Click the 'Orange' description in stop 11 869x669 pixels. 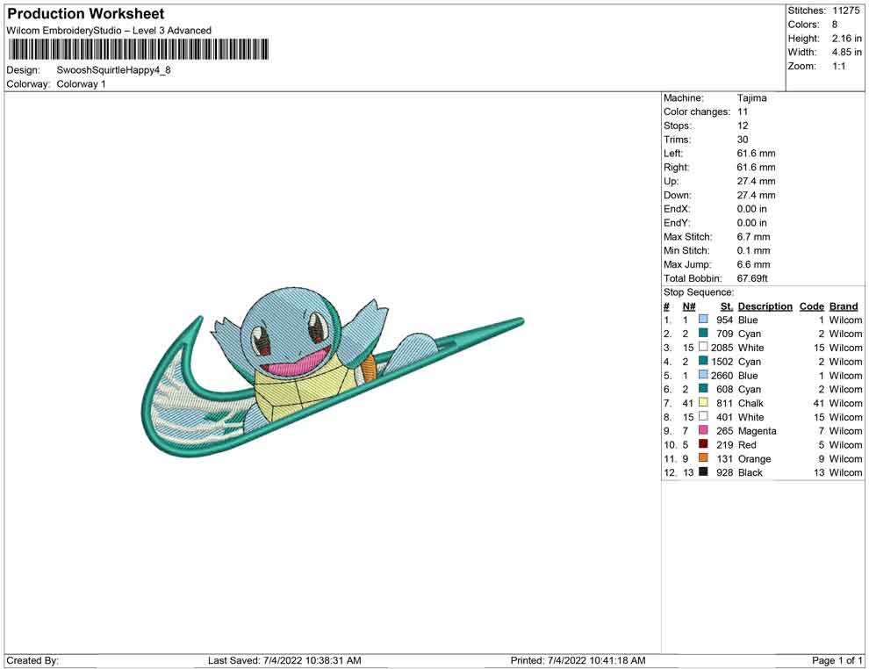pos(754,459)
